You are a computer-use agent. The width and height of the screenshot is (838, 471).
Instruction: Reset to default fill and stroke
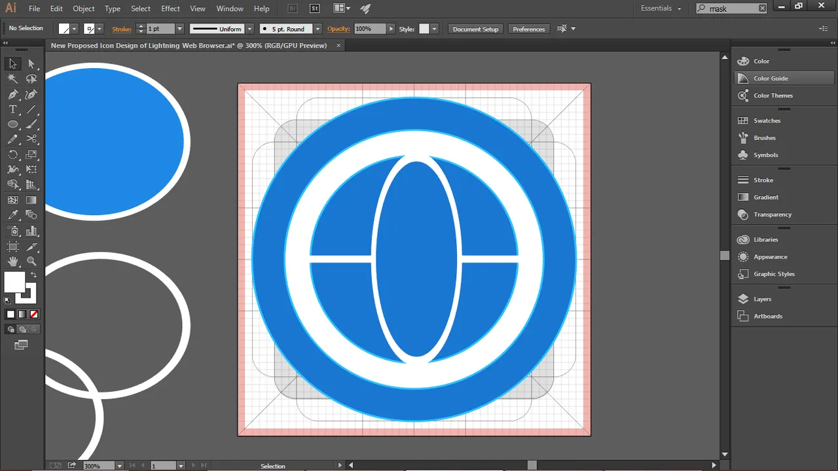7,300
